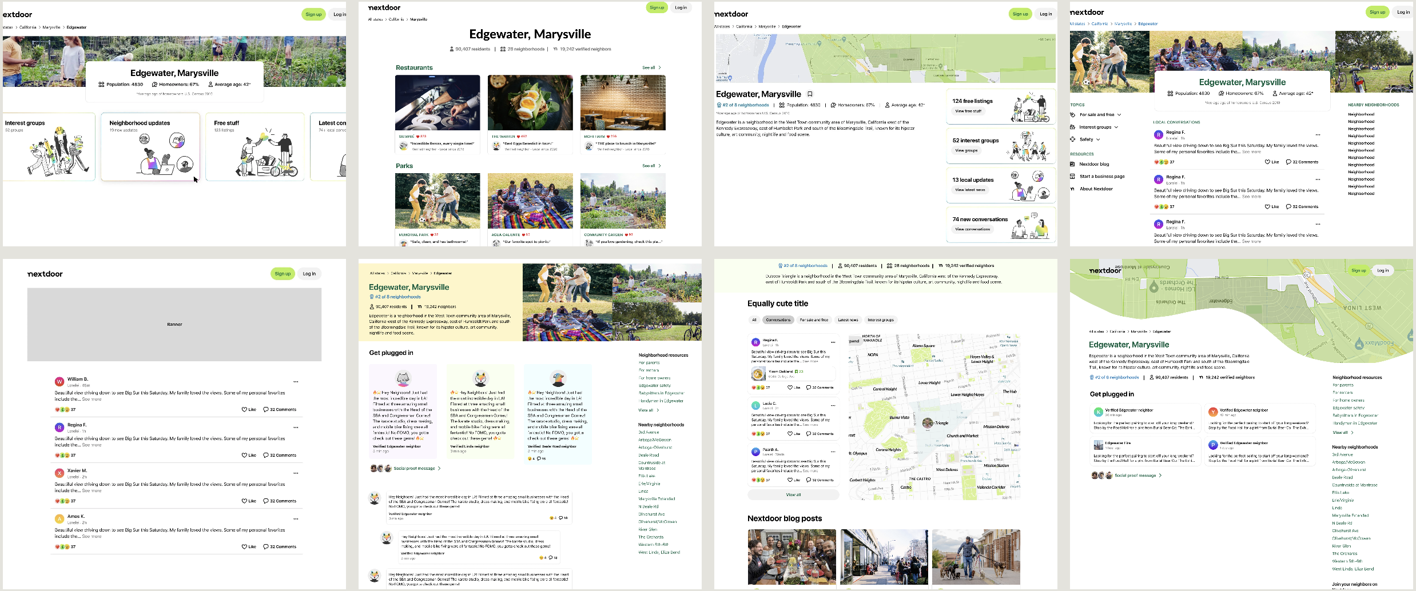Expand See more on William B.'s post
This screenshot has height=591, width=1416.
click(x=92, y=400)
